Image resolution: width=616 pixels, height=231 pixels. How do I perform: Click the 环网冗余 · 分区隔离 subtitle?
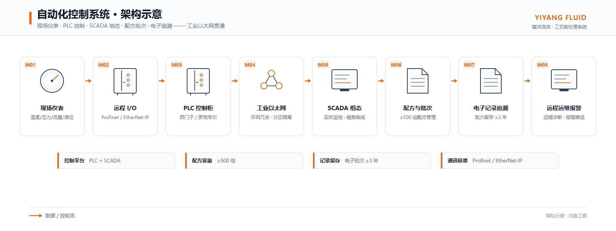click(271, 117)
